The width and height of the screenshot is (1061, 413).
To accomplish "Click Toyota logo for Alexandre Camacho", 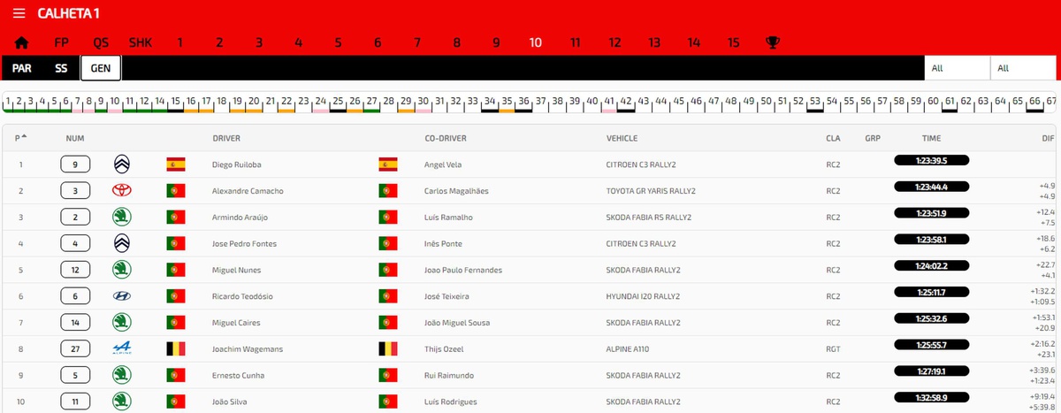I will pyautogui.click(x=122, y=190).
